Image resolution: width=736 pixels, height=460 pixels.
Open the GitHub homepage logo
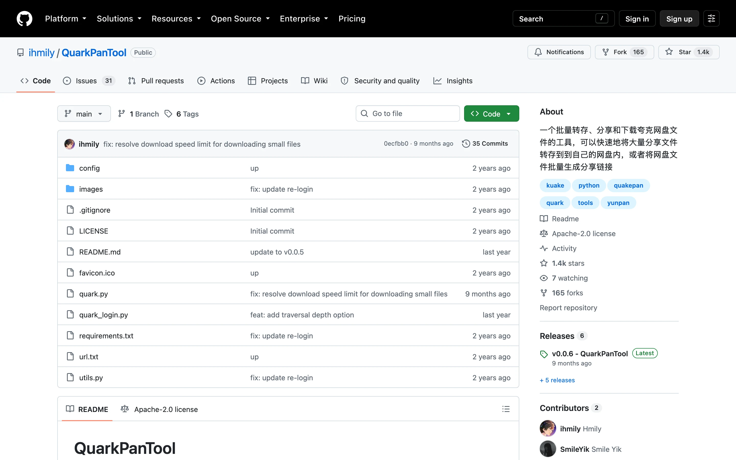click(24, 19)
